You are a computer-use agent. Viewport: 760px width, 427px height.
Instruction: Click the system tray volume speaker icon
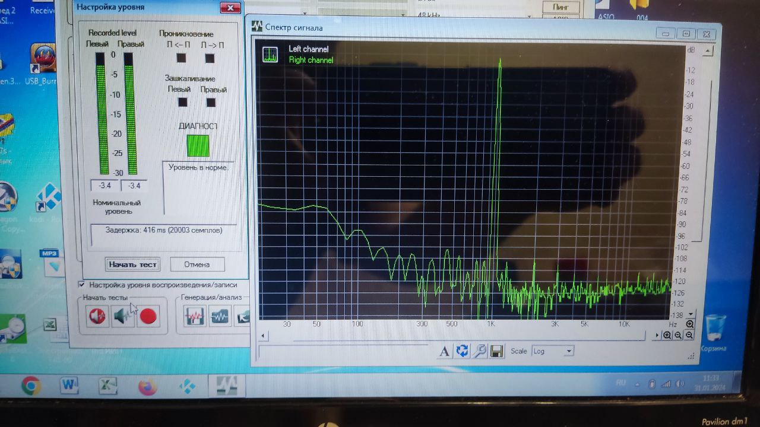(680, 384)
